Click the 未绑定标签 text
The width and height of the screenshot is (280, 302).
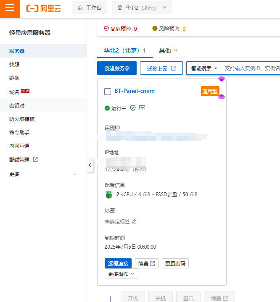117,222
